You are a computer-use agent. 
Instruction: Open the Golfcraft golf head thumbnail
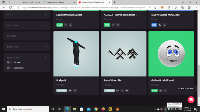click(x=171, y=54)
